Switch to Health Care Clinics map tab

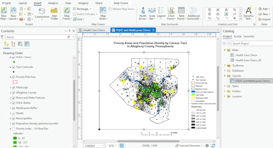click(x=94, y=30)
